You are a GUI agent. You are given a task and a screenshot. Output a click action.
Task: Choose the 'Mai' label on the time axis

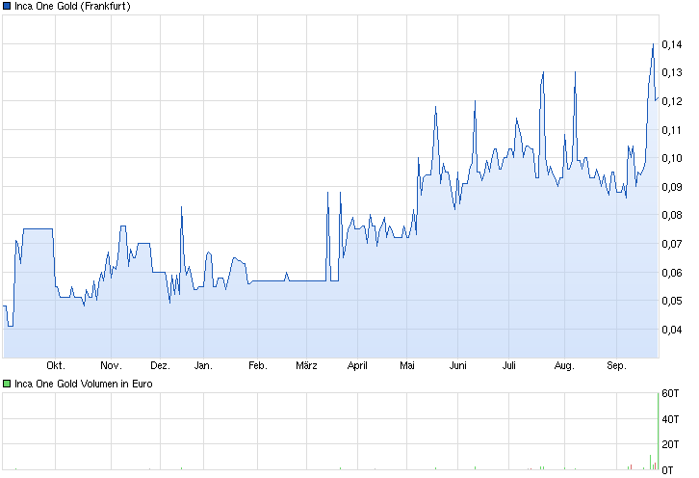coord(406,366)
